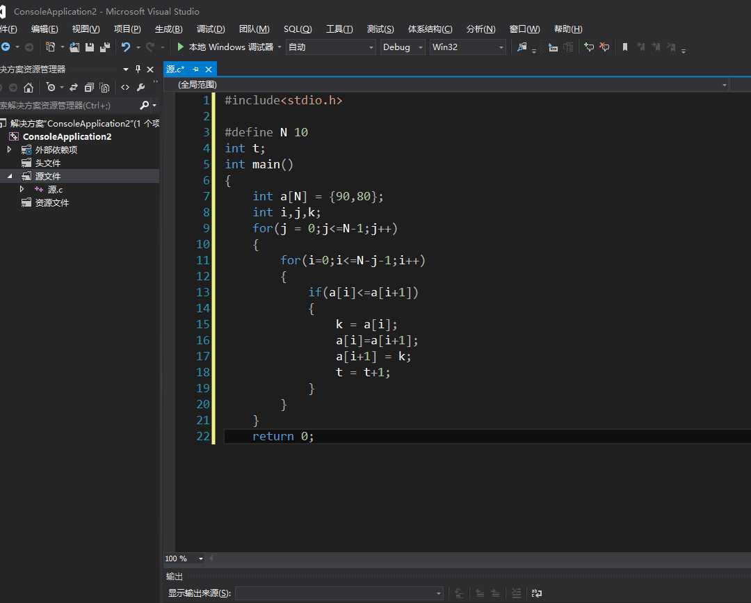
Task: Click the Solution Explorer search input field
Action: click(68, 106)
